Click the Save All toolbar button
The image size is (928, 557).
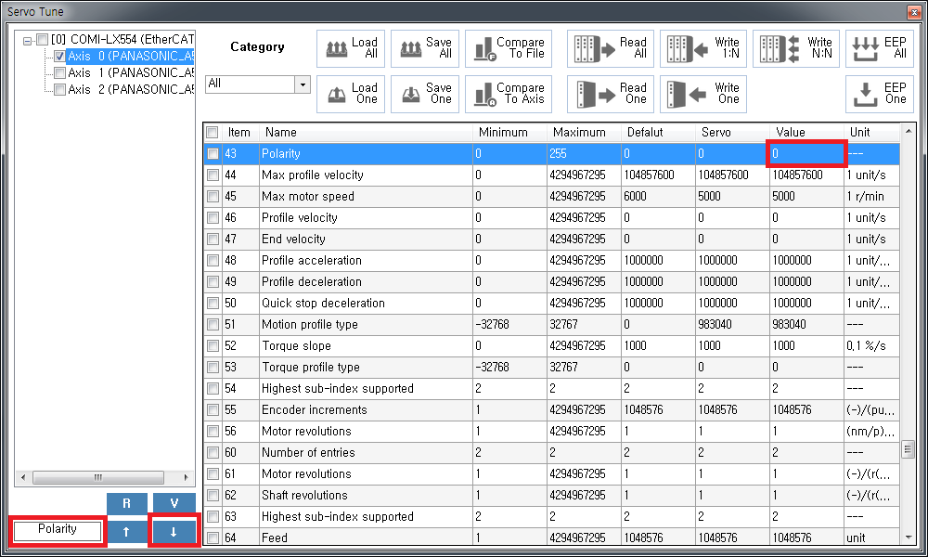pos(425,48)
